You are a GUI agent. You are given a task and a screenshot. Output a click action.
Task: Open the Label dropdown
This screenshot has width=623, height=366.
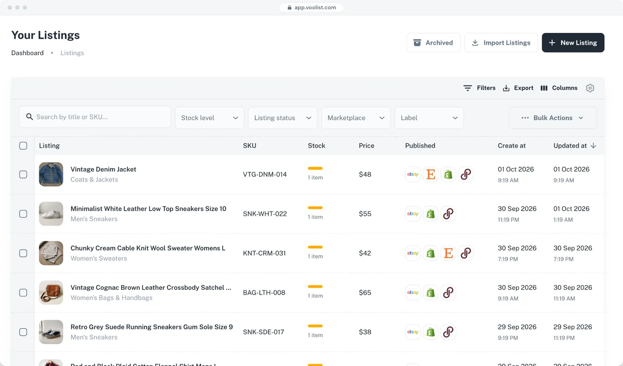click(x=429, y=118)
